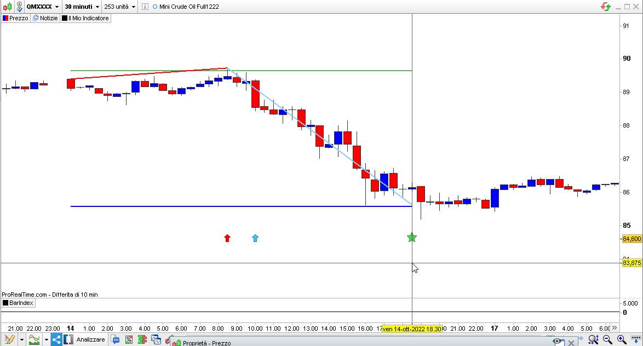The width and height of the screenshot is (643, 346).
Task: Open the Notizie tab
Action: pyautogui.click(x=45, y=18)
